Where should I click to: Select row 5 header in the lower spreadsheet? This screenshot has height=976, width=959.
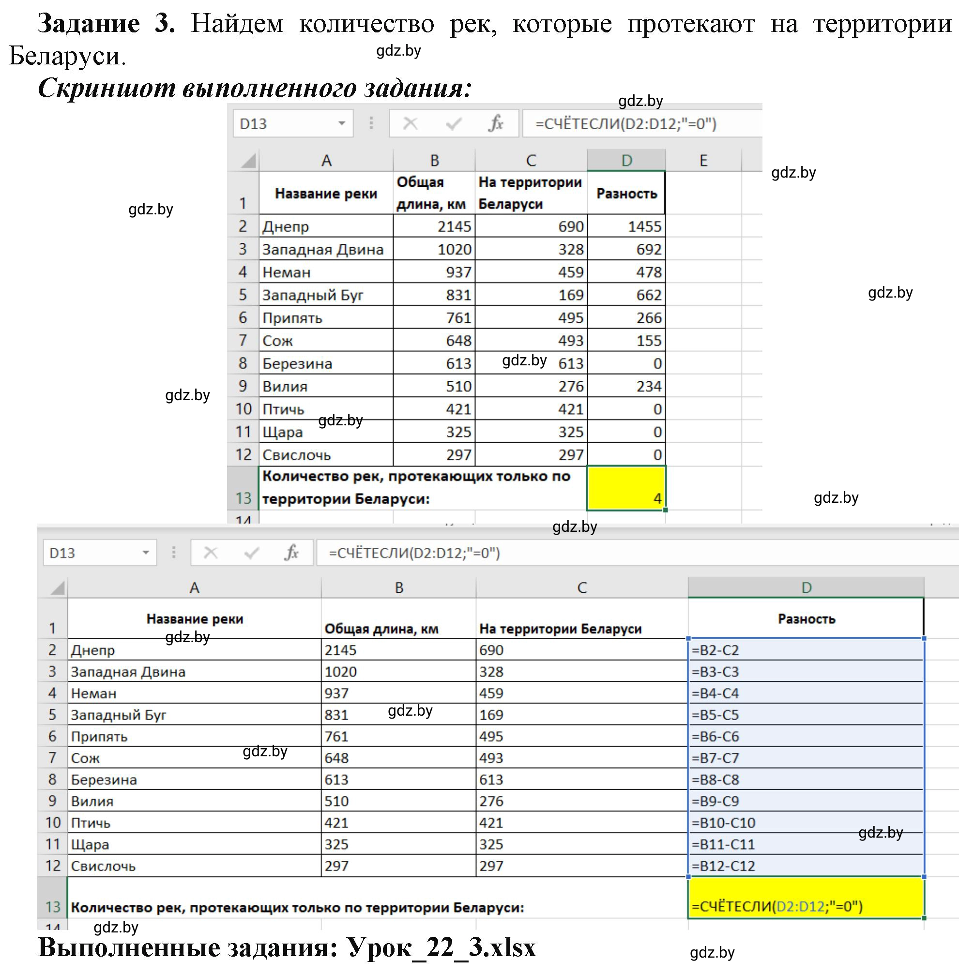52,714
